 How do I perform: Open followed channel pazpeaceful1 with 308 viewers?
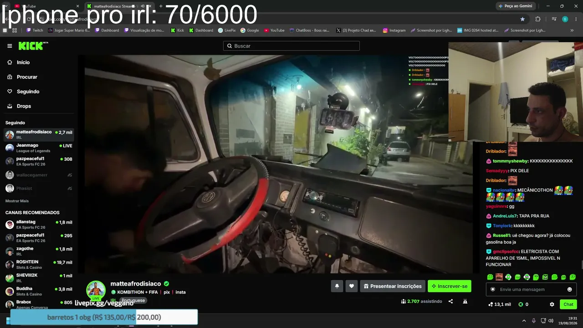point(39,161)
